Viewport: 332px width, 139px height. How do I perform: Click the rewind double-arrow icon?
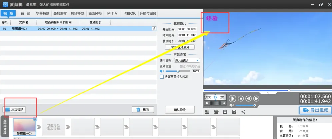[x=207, y=103]
